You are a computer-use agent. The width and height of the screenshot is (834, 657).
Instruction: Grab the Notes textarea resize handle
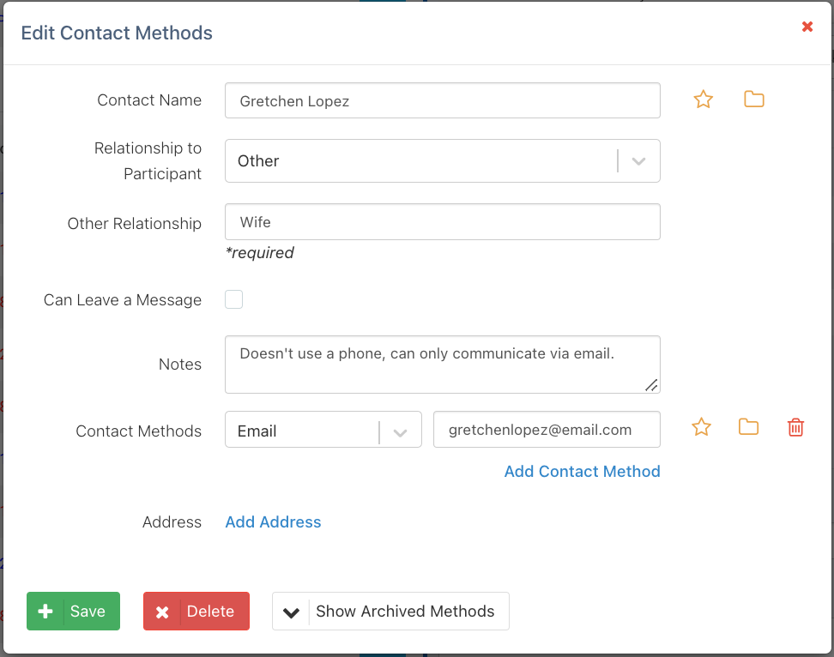tap(652, 385)
